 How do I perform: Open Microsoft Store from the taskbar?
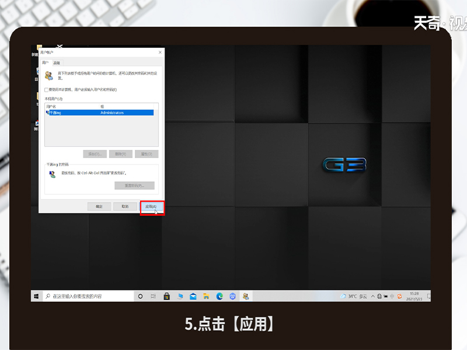(166, 295)
